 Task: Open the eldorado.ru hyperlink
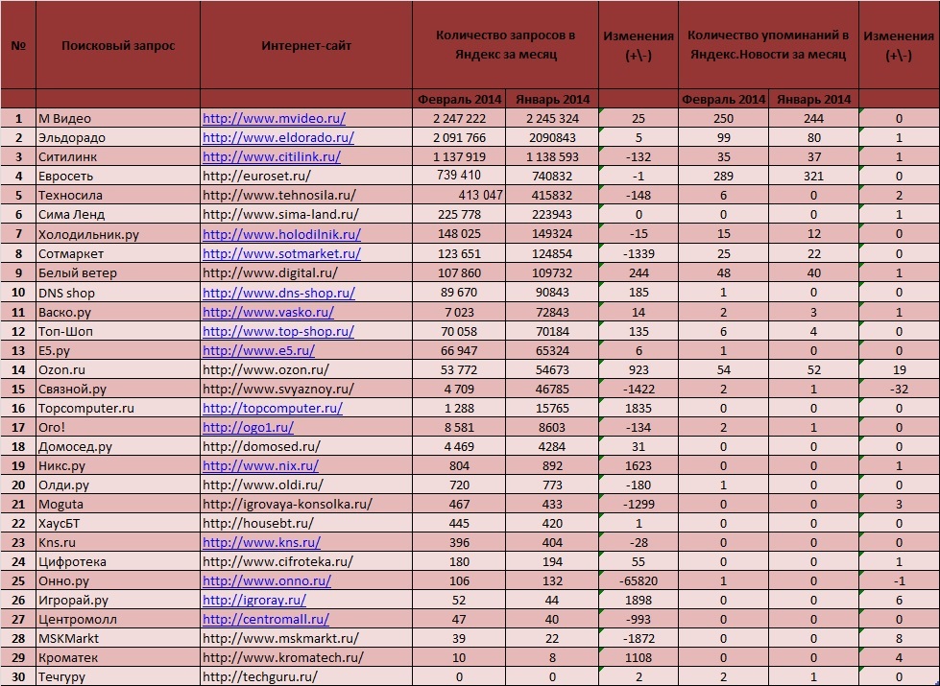pyautogui.click(x=278, y=137)
